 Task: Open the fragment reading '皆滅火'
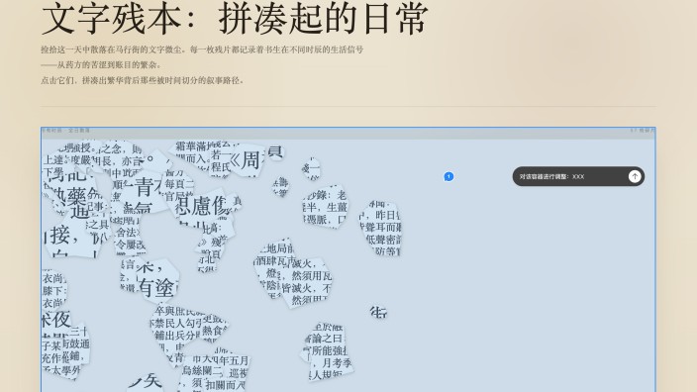coord(307,282)
